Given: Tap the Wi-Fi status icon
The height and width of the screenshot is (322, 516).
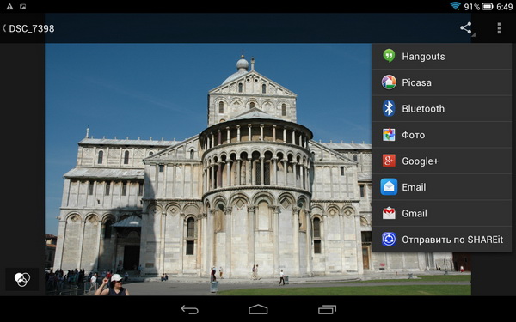Looking at the screenshot, I should (x=456, y=6).
